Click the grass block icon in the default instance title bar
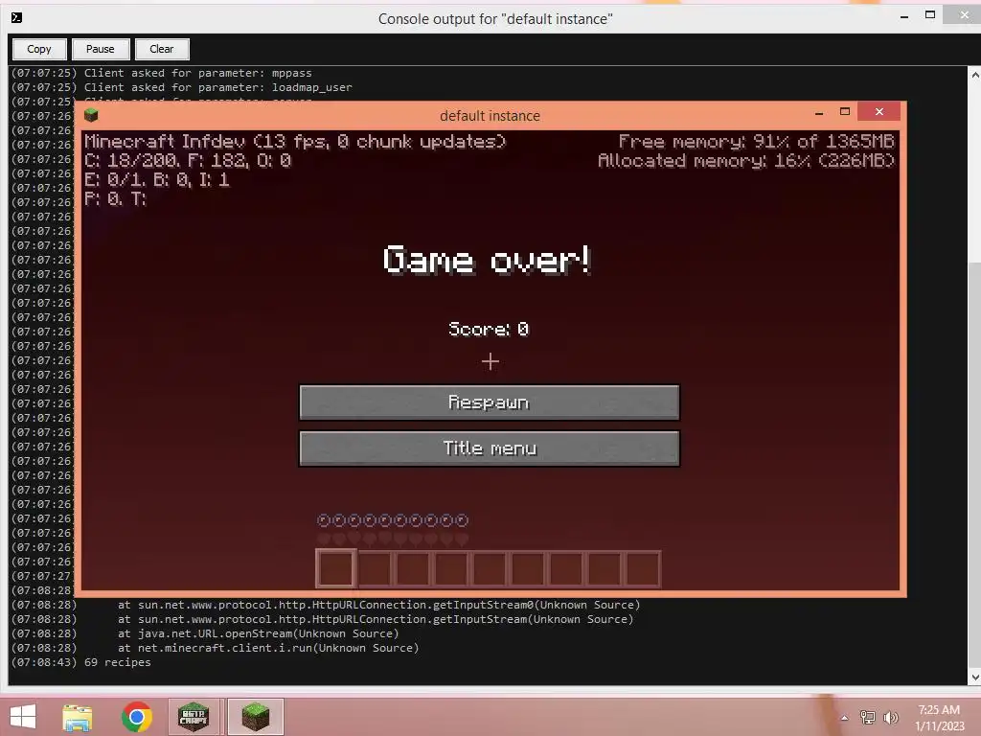This screenshot has height=736, width=981. [x=91, y=115]
